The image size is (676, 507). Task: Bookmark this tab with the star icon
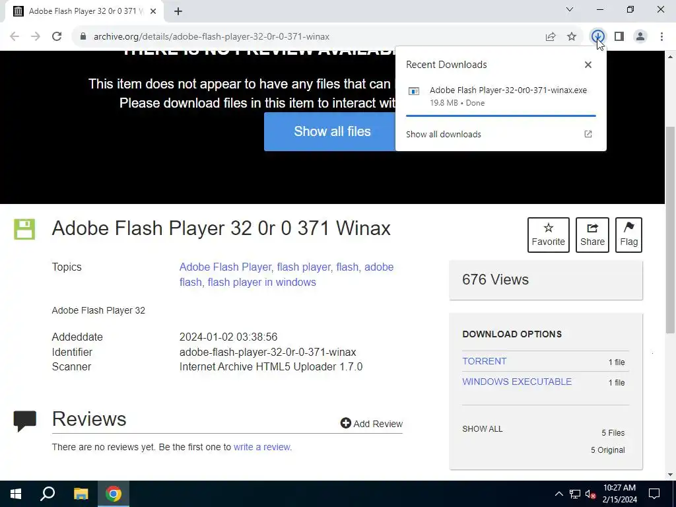point(572,37)
